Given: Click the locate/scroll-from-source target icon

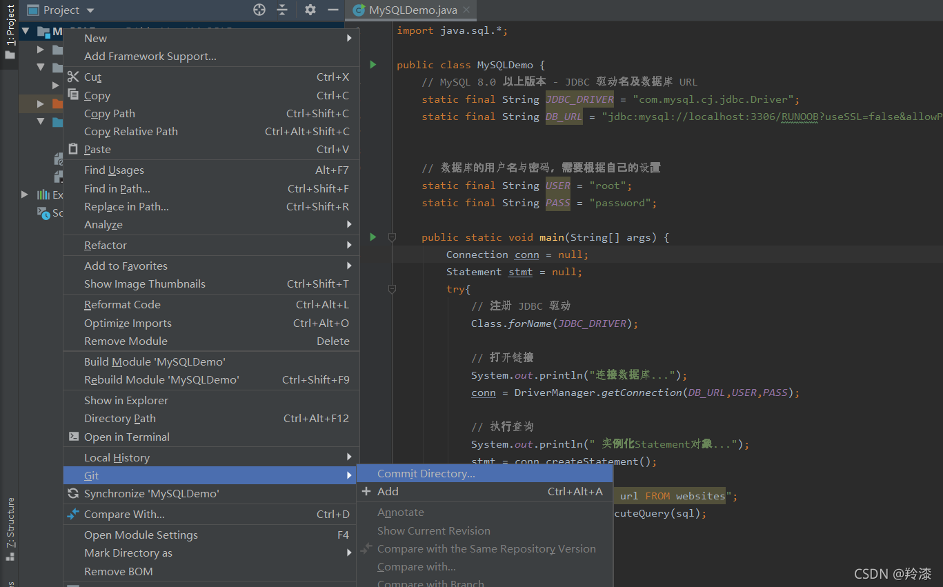Looking at the screenshot, I should coord(259,10).
